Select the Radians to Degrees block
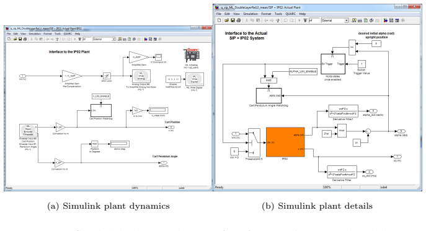 (x=94, y=144)
